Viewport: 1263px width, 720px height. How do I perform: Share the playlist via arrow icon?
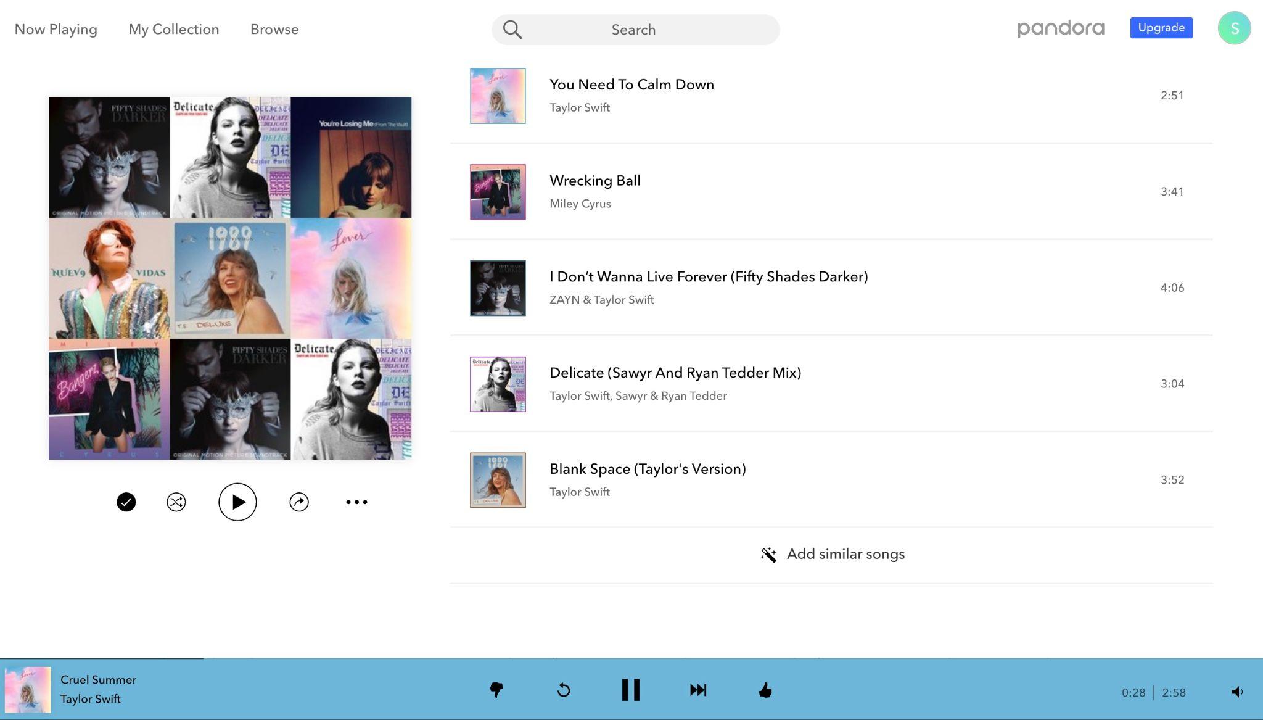point(299,502)
